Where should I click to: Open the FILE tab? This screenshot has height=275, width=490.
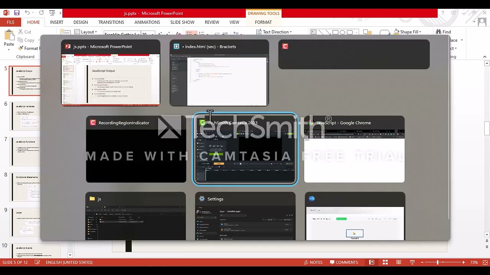[11, 22]
